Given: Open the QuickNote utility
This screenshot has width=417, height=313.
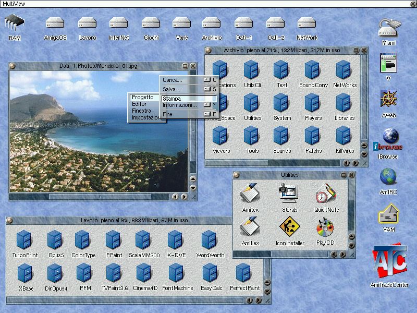Looking at the screenshot, I should point(326,195).
